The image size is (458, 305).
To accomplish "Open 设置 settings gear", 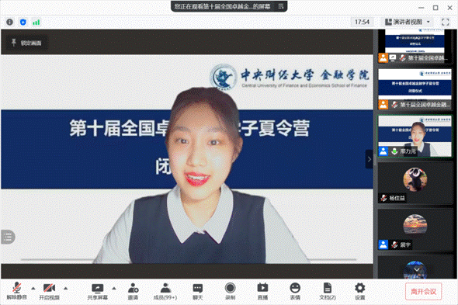I will [x=360, y=291].
